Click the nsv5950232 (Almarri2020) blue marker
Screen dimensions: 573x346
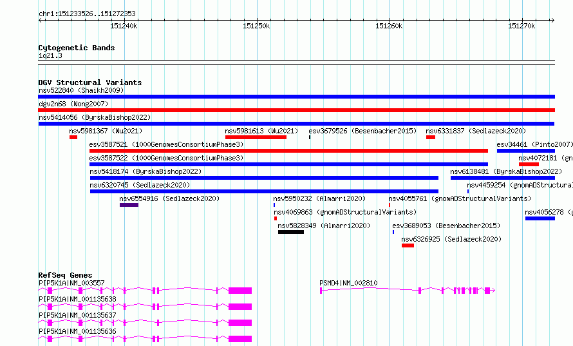[x=274, y=205]
